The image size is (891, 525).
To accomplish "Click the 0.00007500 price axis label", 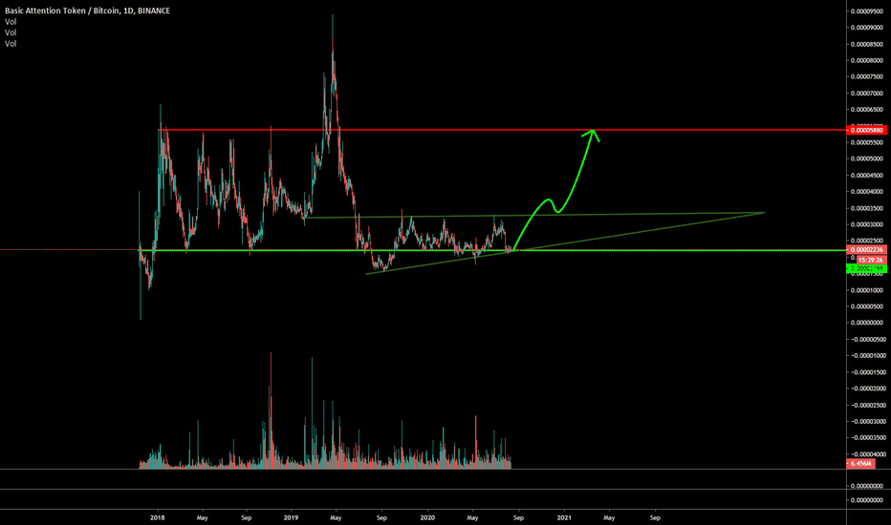I will (867, 76).
